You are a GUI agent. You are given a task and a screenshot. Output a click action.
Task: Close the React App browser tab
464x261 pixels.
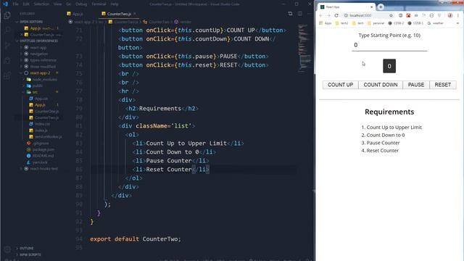click(x=372, y=7)
